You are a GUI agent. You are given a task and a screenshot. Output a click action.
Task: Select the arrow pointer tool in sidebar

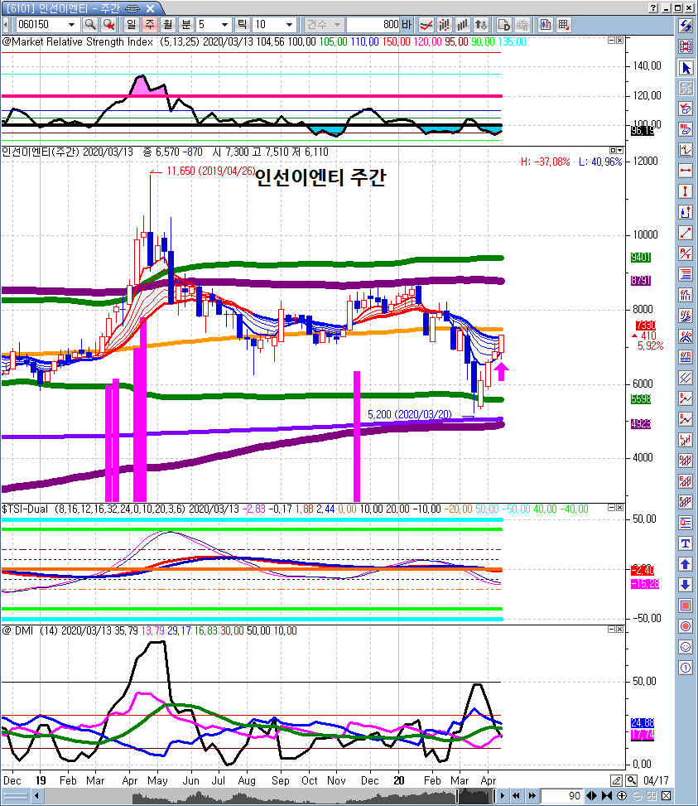pos(686,67)
